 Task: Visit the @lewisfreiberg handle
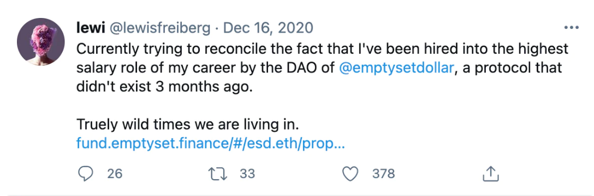pos(159,28)
